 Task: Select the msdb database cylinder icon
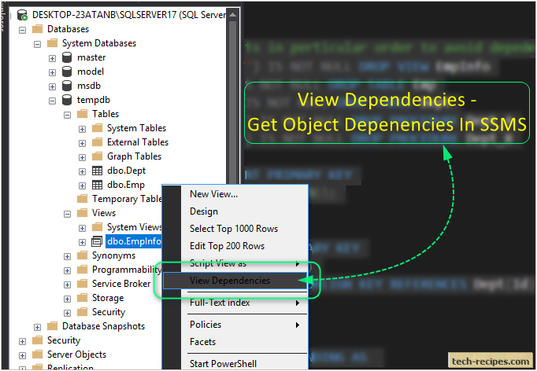pos(67,86)
